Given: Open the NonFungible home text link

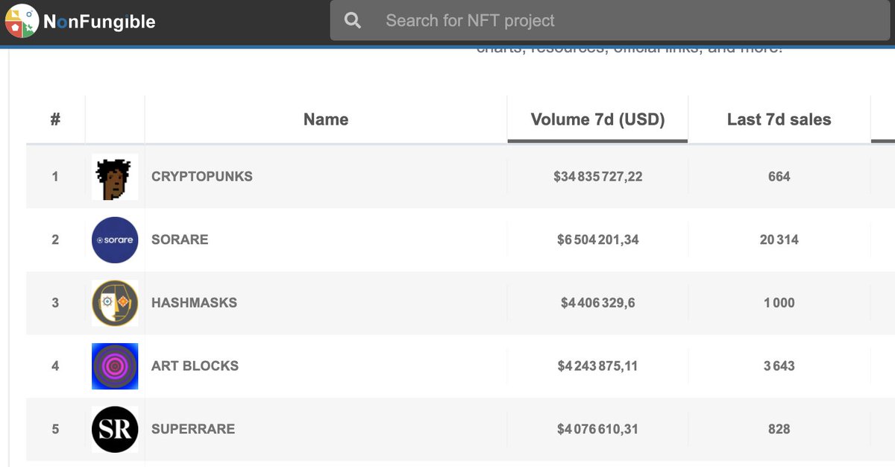Looking at the screenshot, I should [x=99, y=22].
